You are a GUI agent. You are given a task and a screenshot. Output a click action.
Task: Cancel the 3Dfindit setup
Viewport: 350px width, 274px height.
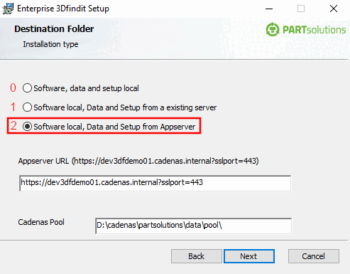pos(314,256)
